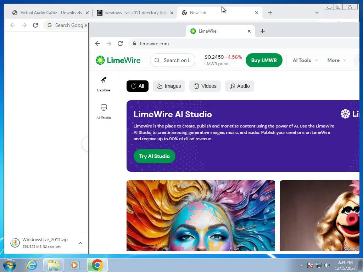Screen dimensions: 363x272
Task: Filter content by Images
Action: [x=169, y=86]
